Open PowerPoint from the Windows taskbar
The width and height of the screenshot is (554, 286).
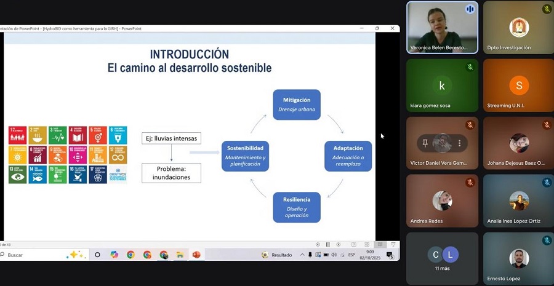tap(196, 255)
